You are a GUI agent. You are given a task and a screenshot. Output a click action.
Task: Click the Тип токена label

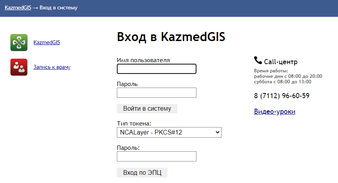[134, 124]
